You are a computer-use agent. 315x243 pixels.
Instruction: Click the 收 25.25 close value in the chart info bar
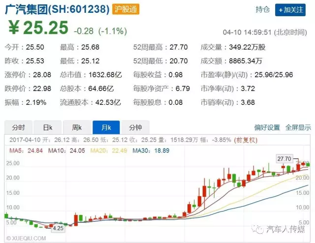(x=143, y=140)
